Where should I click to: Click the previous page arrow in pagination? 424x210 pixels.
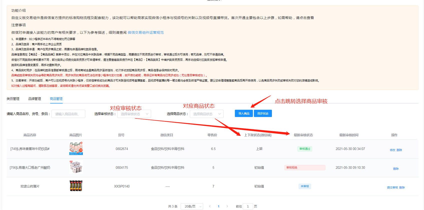coord(210,206)
